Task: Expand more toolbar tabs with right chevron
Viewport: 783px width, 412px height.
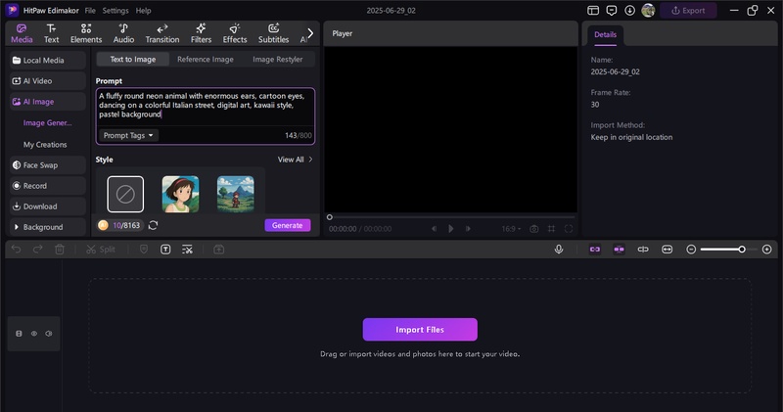Action: (310, 33)
